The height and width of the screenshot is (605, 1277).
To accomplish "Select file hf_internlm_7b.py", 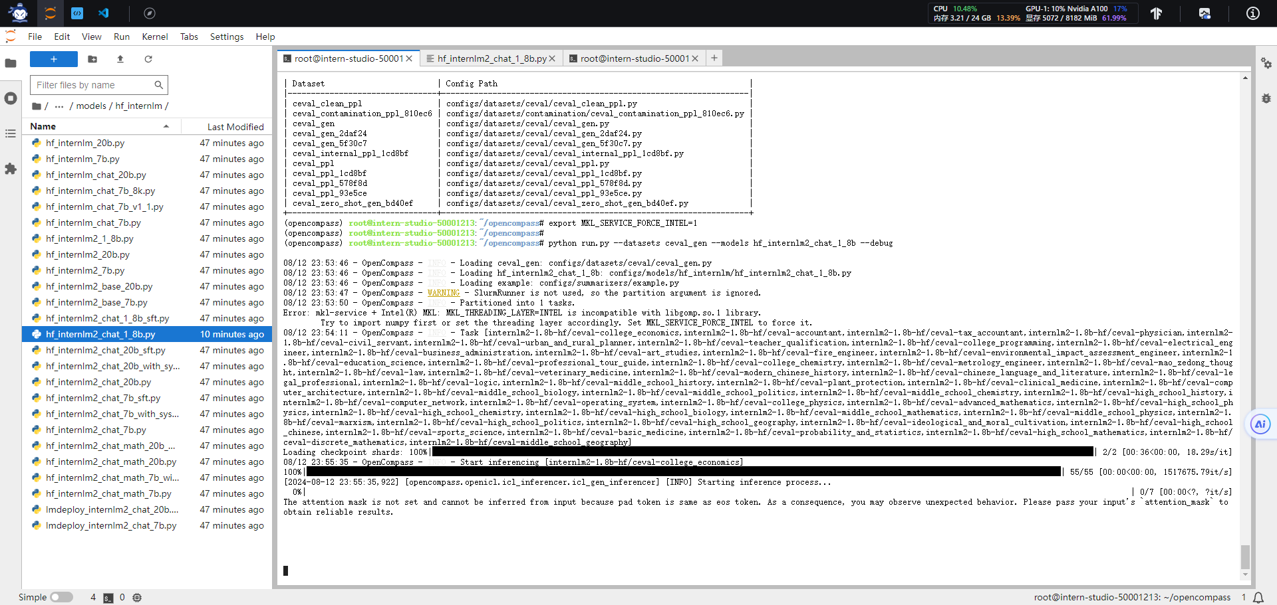I will point(147,159).
